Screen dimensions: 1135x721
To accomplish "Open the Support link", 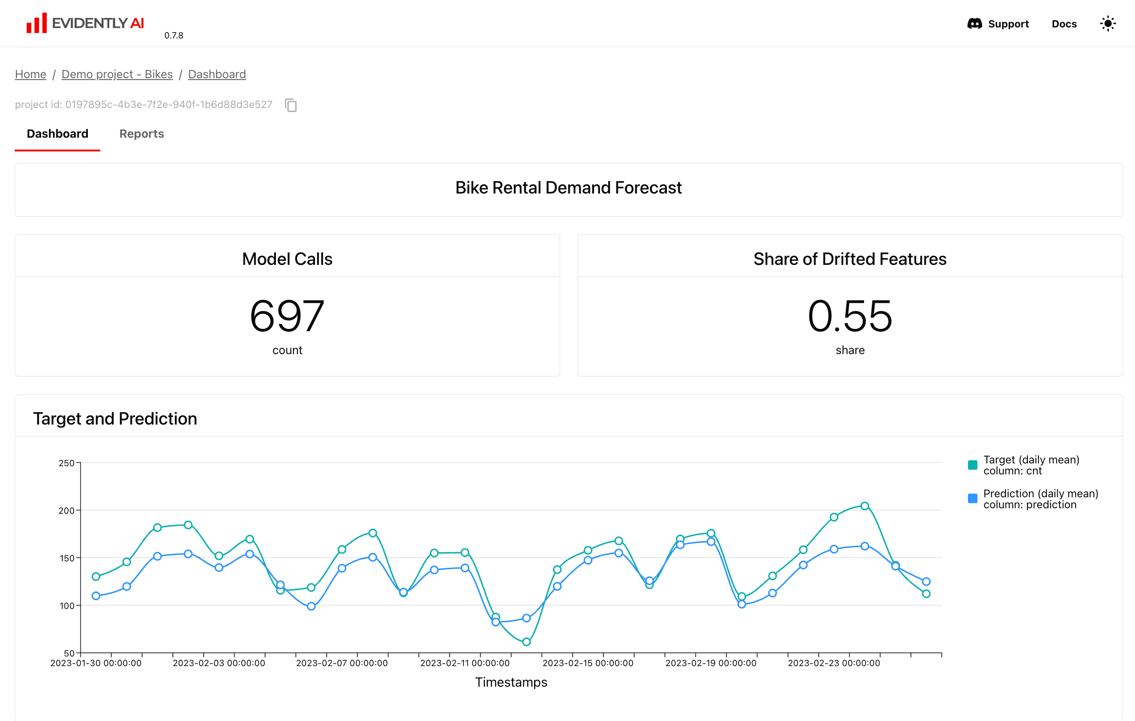I will click(1008, 24).
